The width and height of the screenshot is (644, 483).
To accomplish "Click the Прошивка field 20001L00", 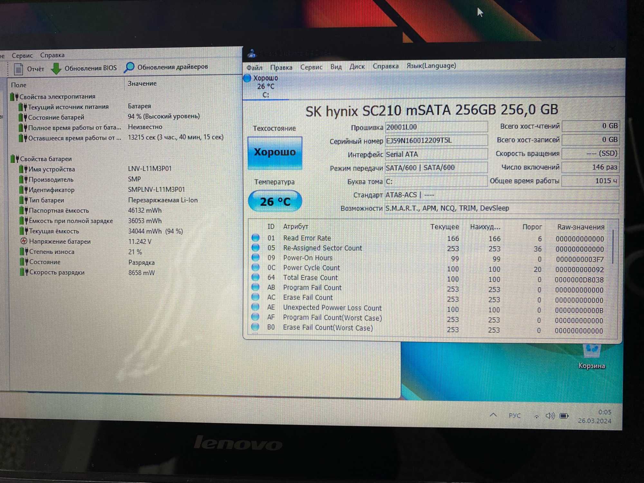I will point(436,127).
